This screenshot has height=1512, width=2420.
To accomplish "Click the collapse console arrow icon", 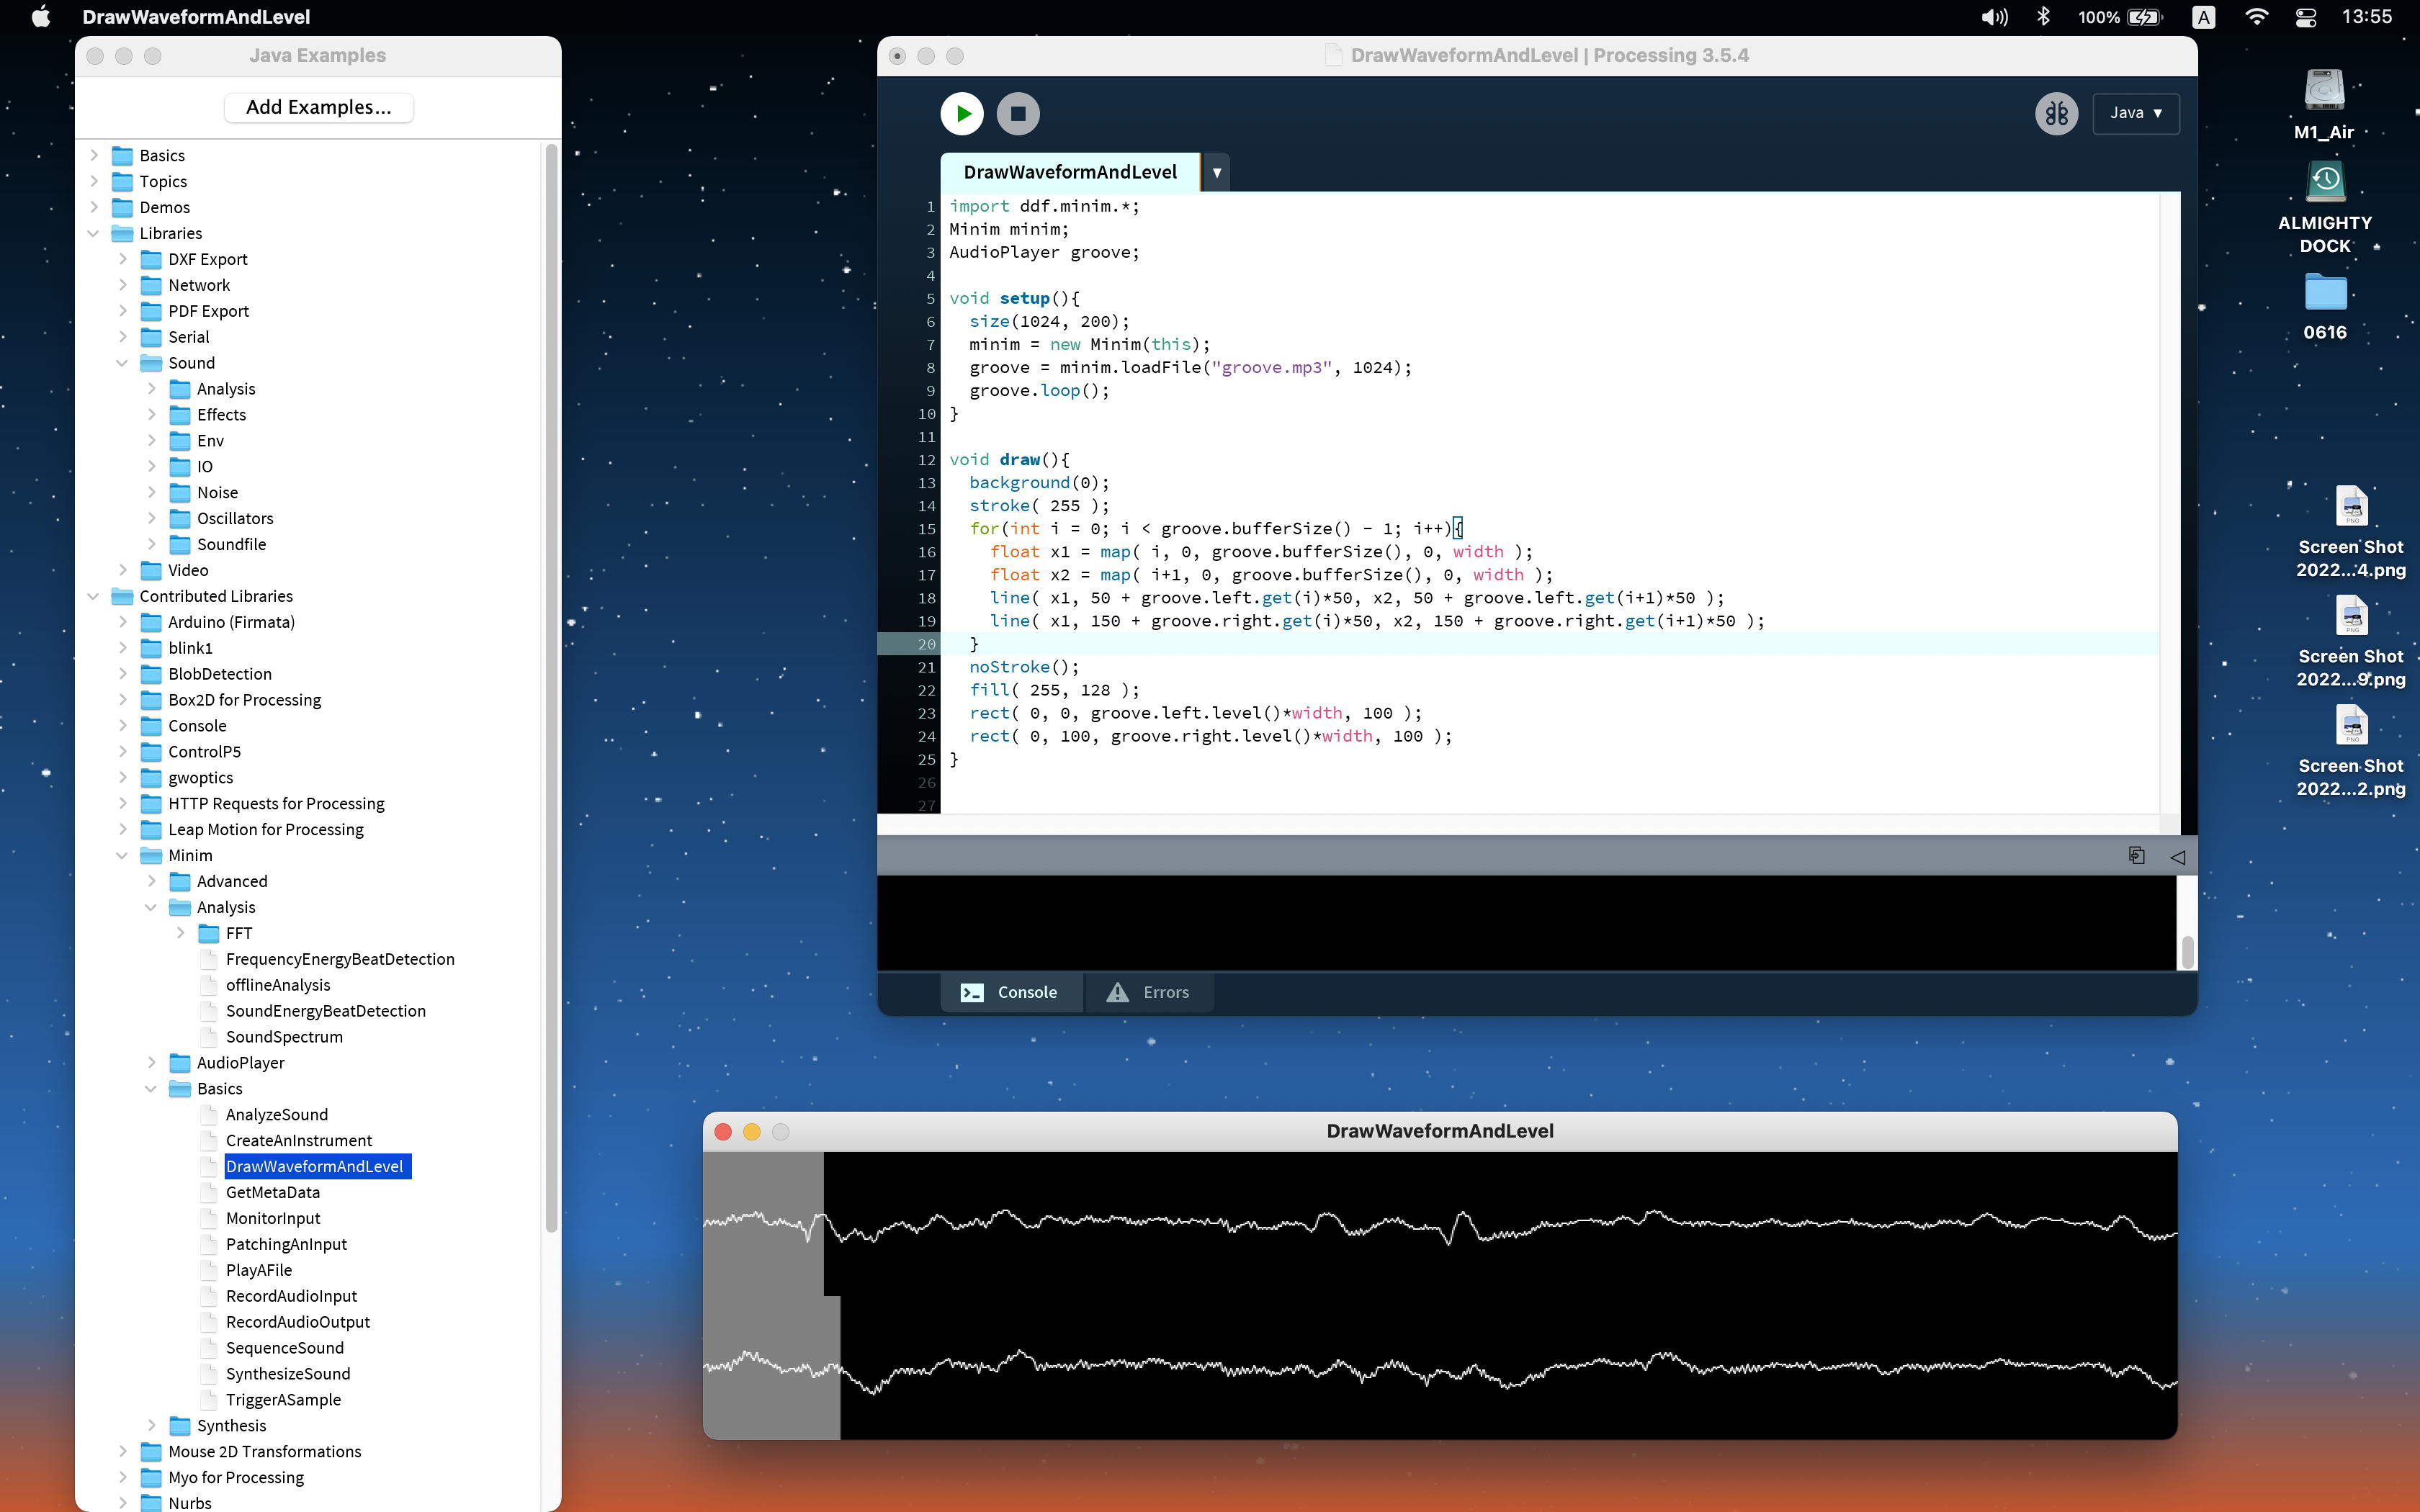I will click(x=2177, y=857).
